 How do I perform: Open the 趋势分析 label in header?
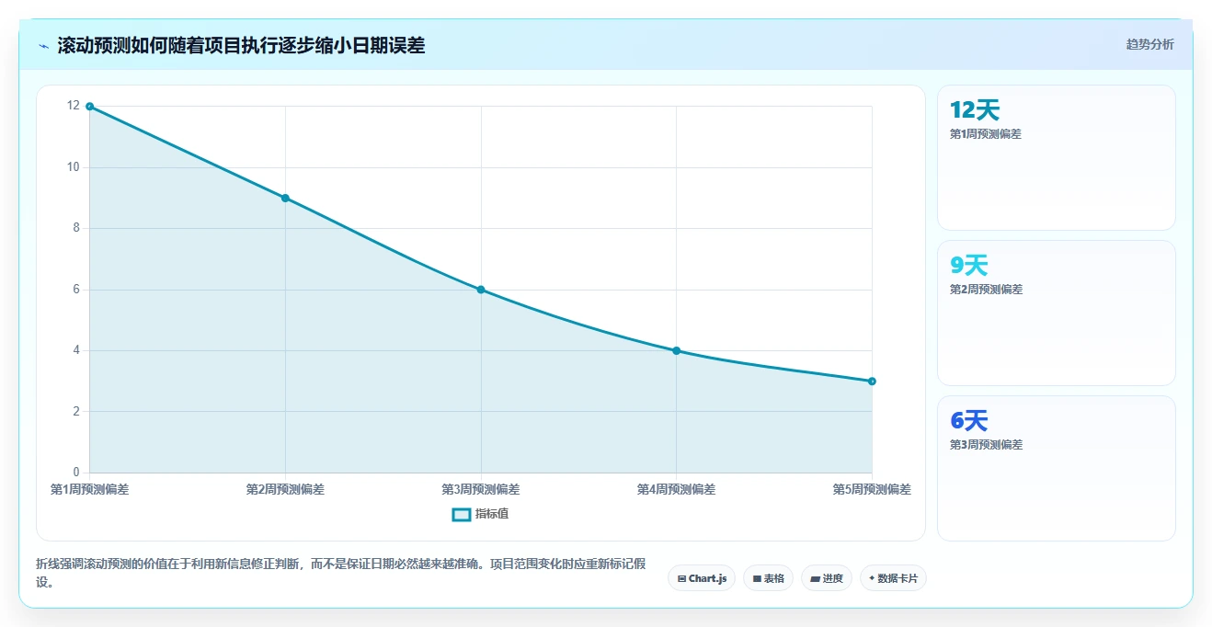pos(1149,44)
